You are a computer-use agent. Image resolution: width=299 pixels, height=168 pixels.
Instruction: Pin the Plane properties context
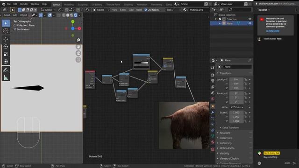pyautogui.click(x=249, y=60)
